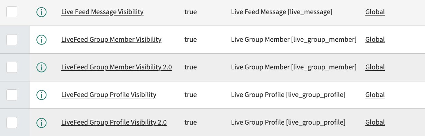The height and width of the screenshot is (136, 425).
Task: Open Global link in Group Profile Visibility 2.0 row
Action: pyautogui.click(x=375, y=122)
